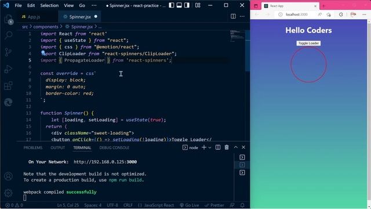The image size is (371, 209).
Task: Switch to the DEBUG CONSOLE tab
Action: coord(114,147)
